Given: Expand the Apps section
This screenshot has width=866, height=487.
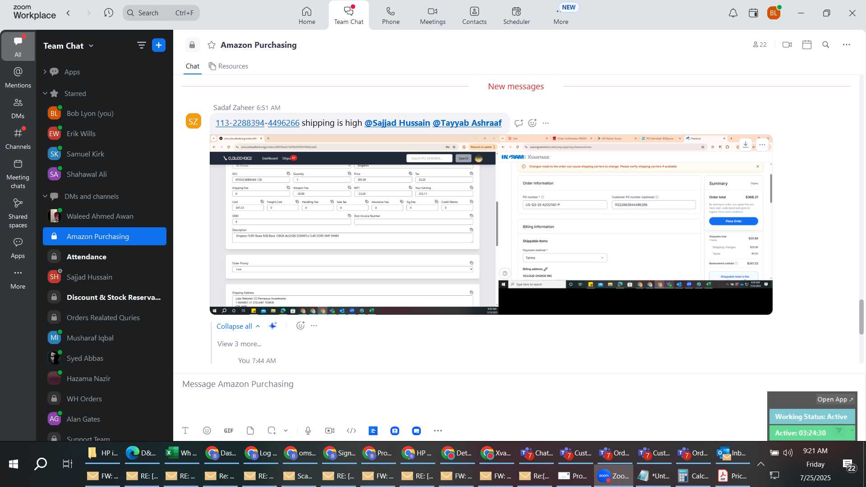Looking at the screenshot, I should [x=45, y=72].
